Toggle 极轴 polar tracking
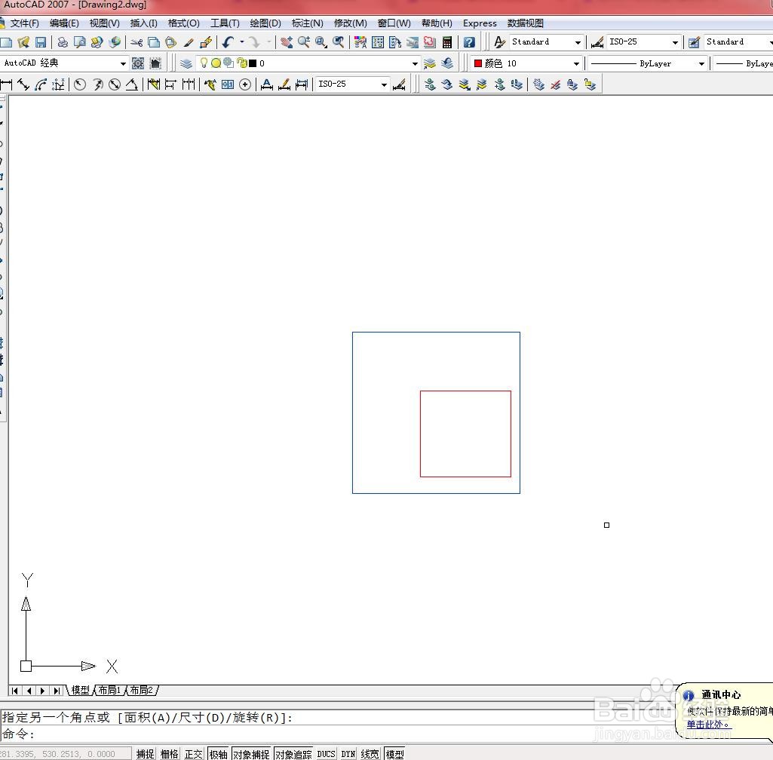This screenshot has height=760, width=773. click(219, 754)
